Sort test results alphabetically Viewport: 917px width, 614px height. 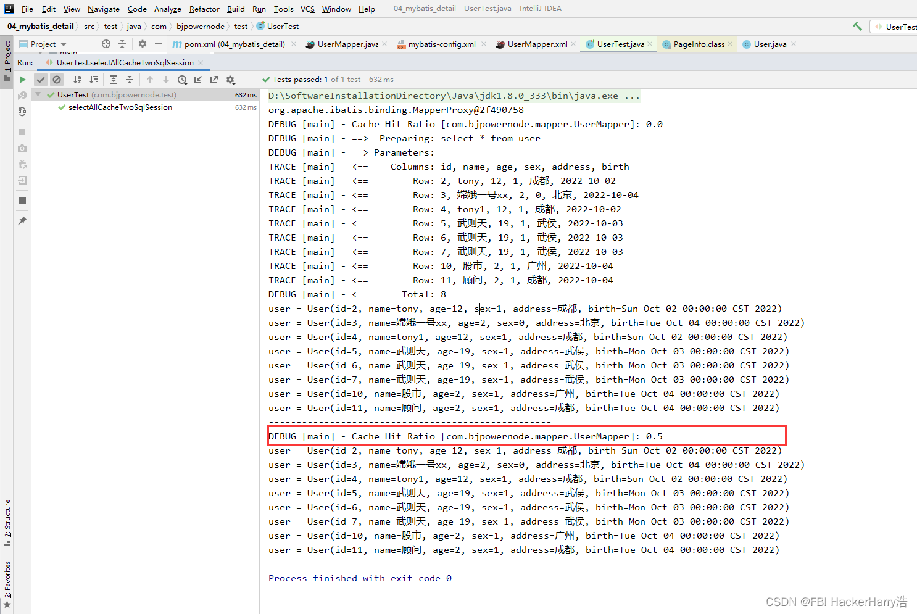(x=77, y=80)
